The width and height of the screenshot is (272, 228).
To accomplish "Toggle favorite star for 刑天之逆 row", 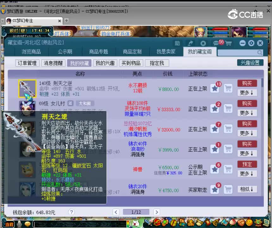I will [215, 88].
